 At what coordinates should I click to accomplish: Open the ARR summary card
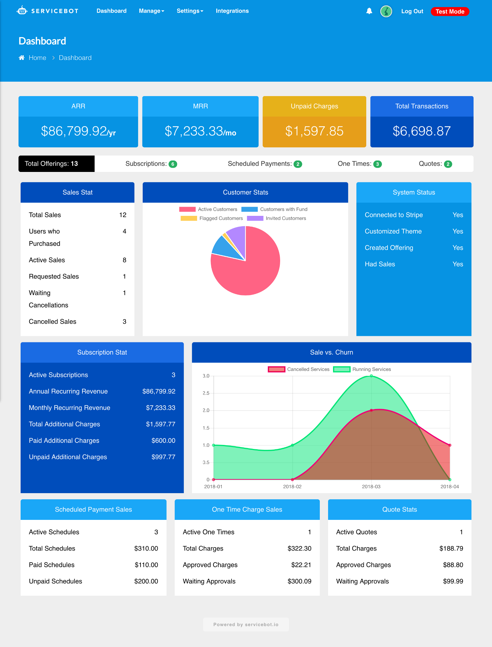pyautogui.click(x=78, y=122)
